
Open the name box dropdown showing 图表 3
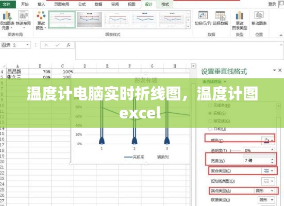(27, 44)
